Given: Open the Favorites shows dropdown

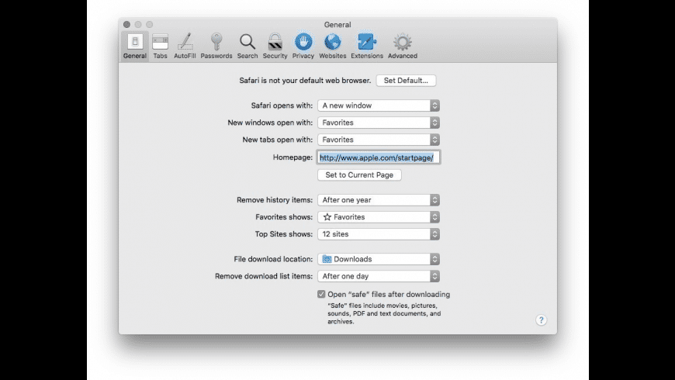Looking at the screenshot, I should [379, 217].
